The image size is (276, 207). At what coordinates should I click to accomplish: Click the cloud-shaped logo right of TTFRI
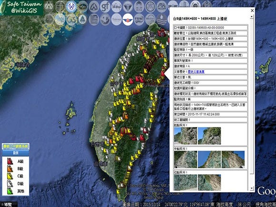tap(150, 19)
